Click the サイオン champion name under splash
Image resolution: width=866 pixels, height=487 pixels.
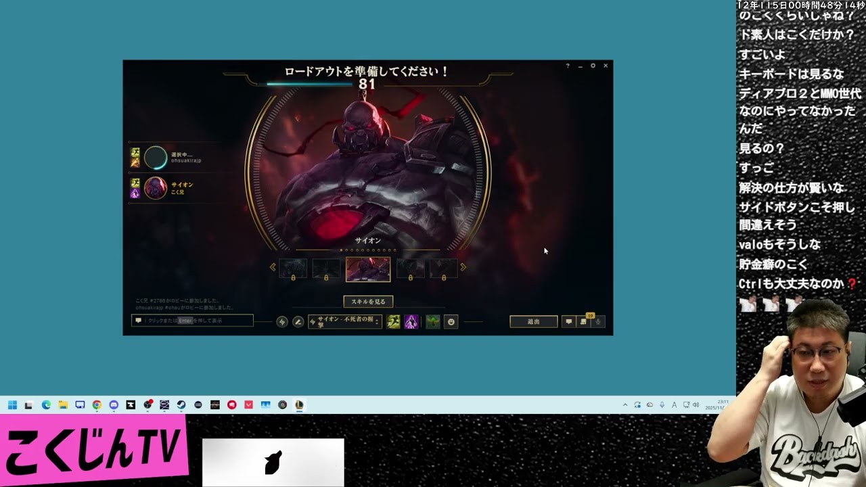coord(368,240)
